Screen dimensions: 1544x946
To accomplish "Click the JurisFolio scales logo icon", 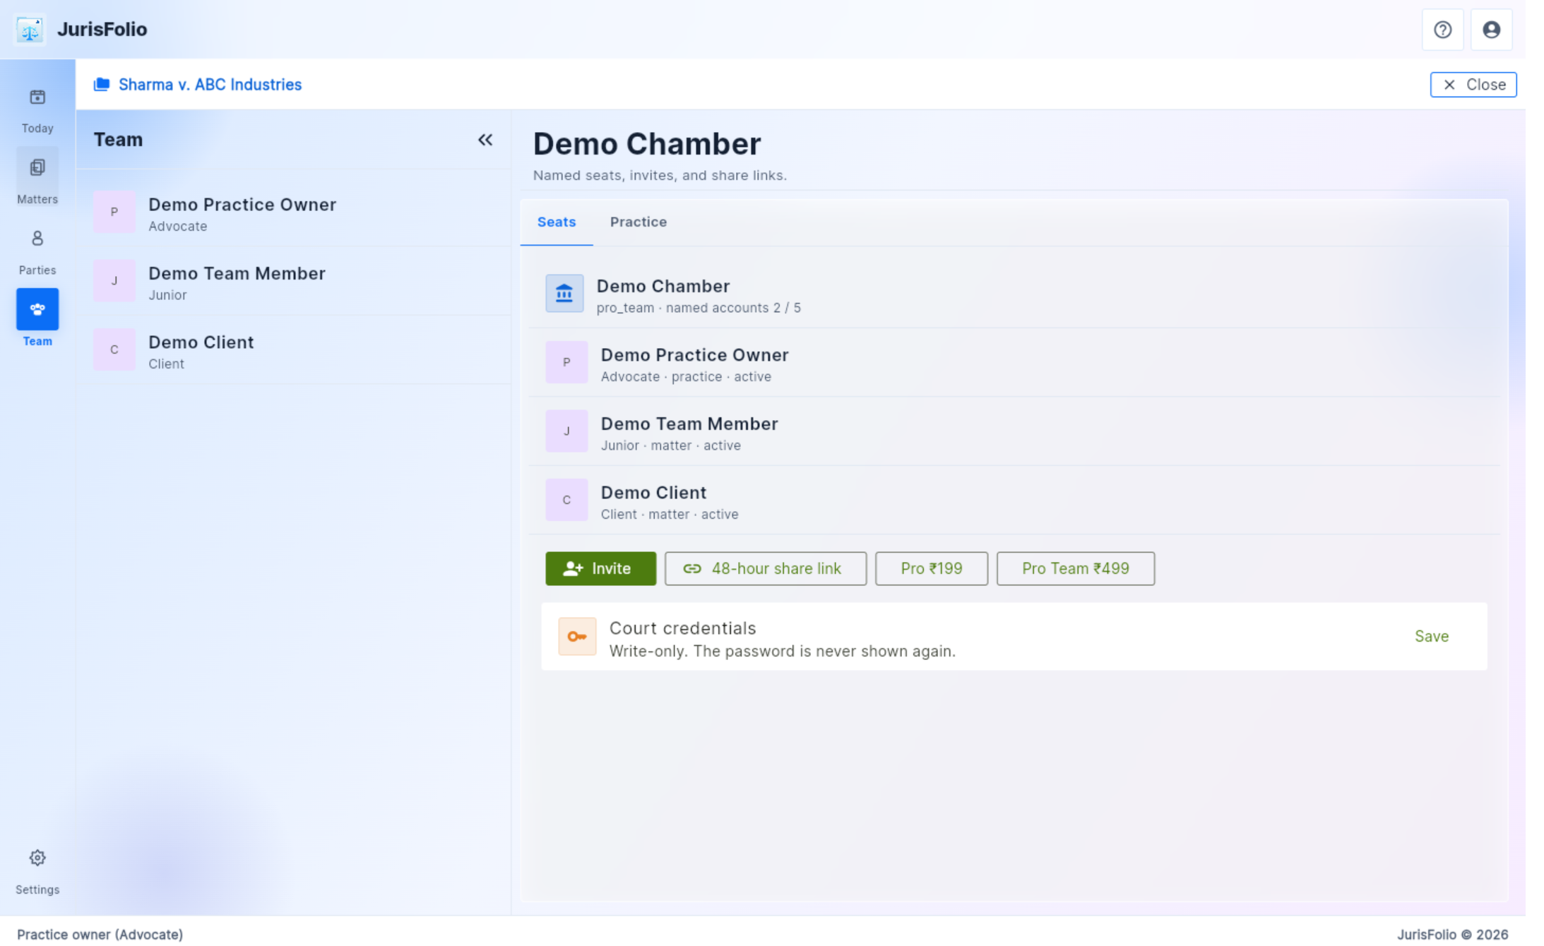I will pyautogui.click(x=30, y=30).
